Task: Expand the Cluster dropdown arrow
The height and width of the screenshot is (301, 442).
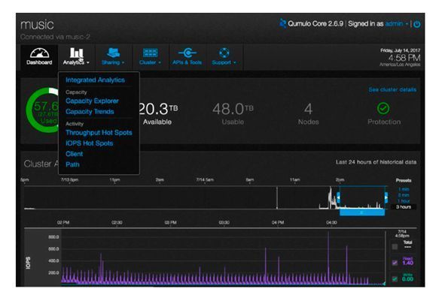Action: click(160, 62)
